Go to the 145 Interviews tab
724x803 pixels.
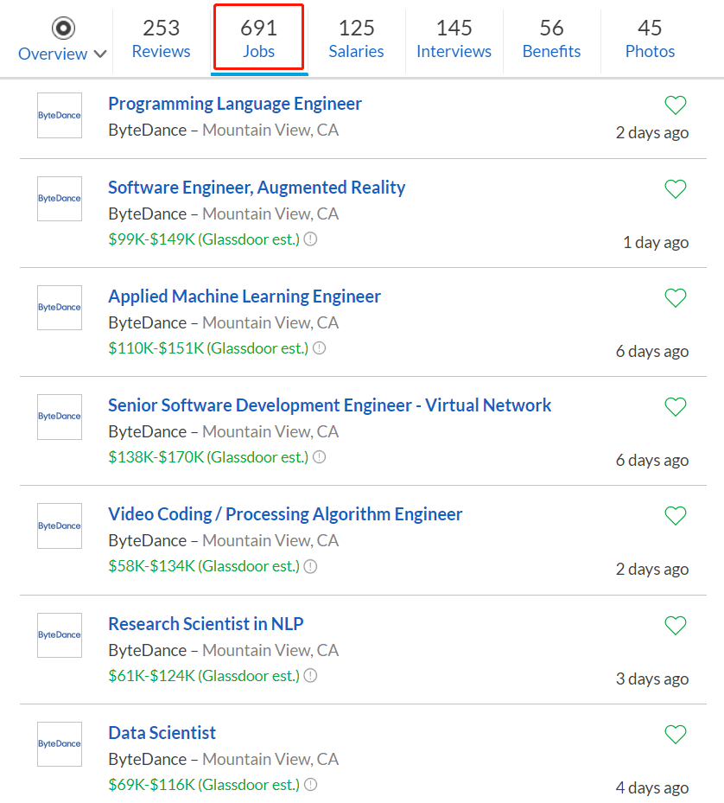pyautogui.click(x=454, y=39)
